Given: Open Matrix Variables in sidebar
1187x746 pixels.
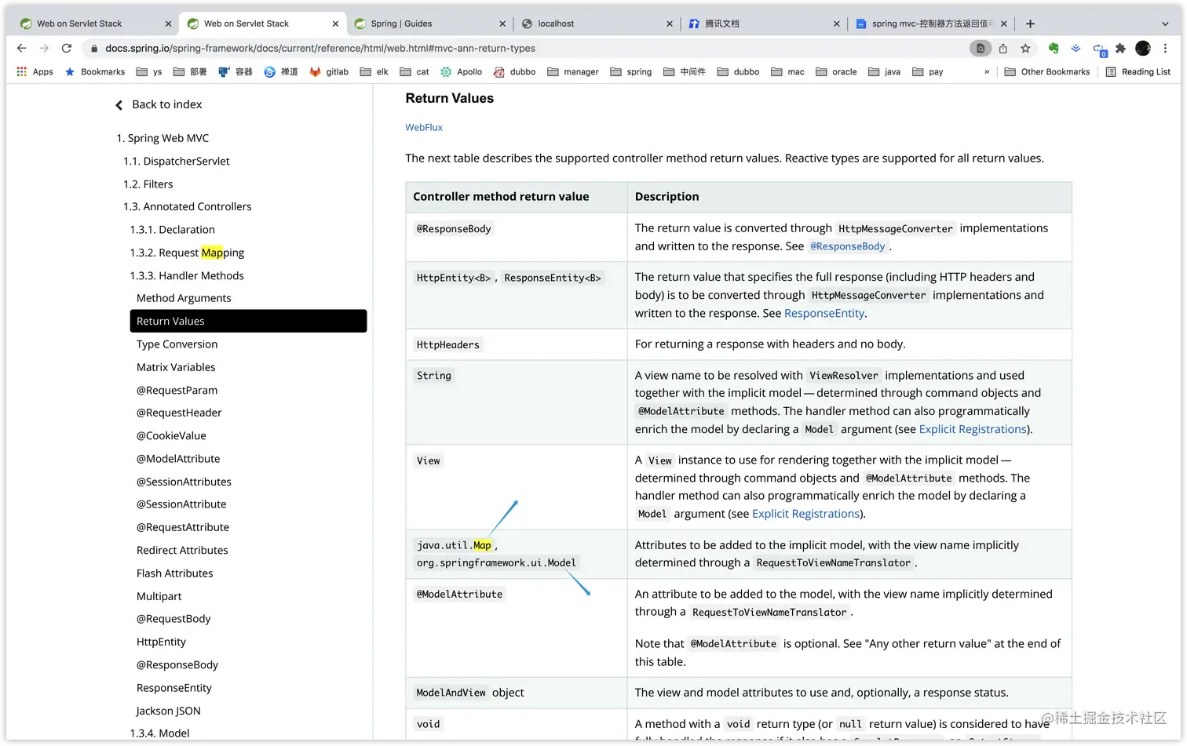Looking at the screenshot, I should pos(176,367).
